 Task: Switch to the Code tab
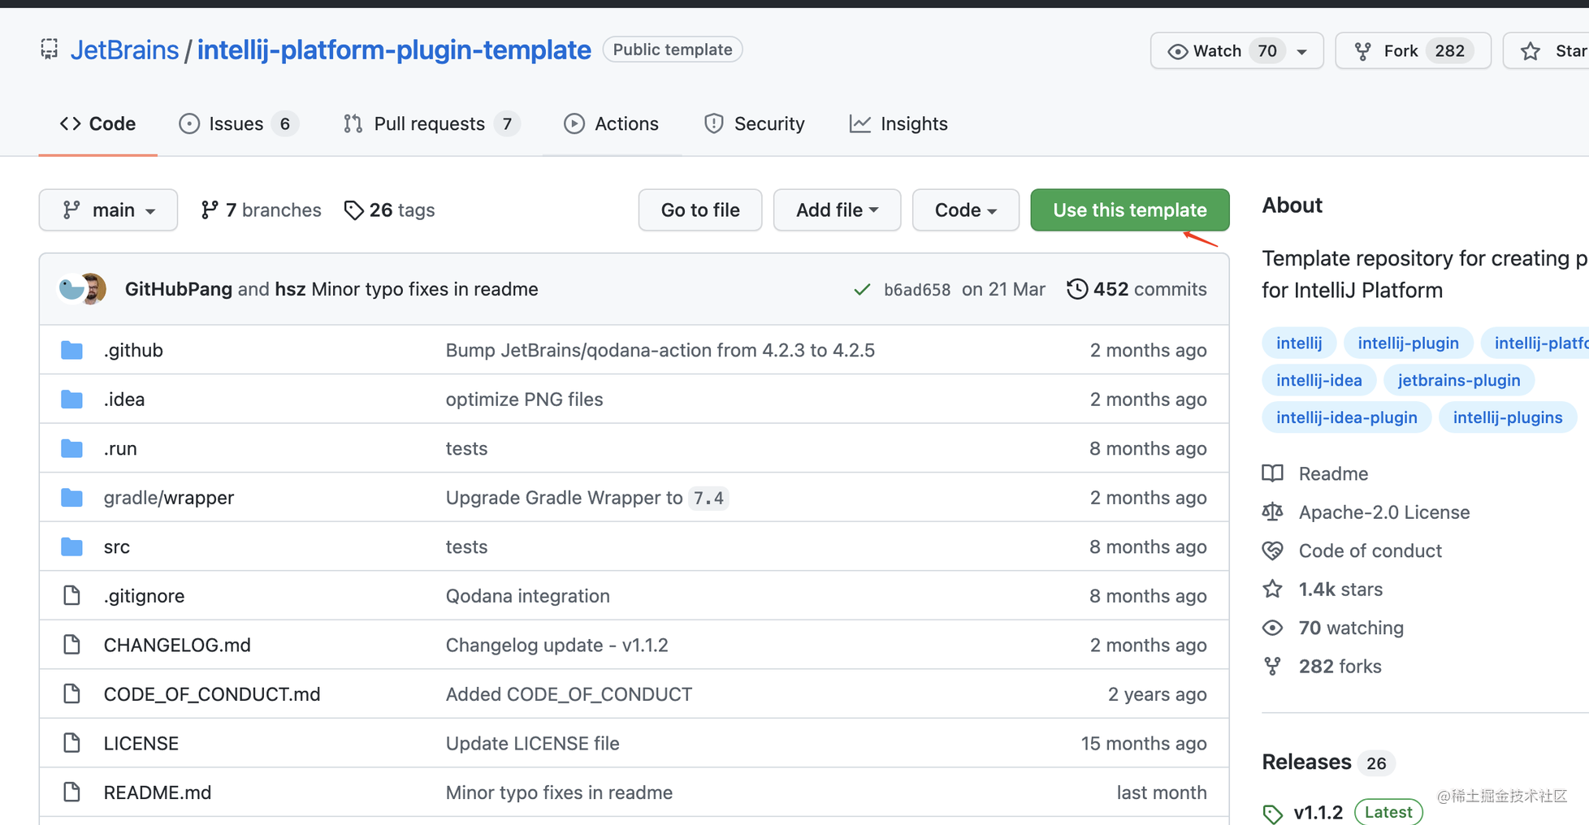(x=97, y=123)
